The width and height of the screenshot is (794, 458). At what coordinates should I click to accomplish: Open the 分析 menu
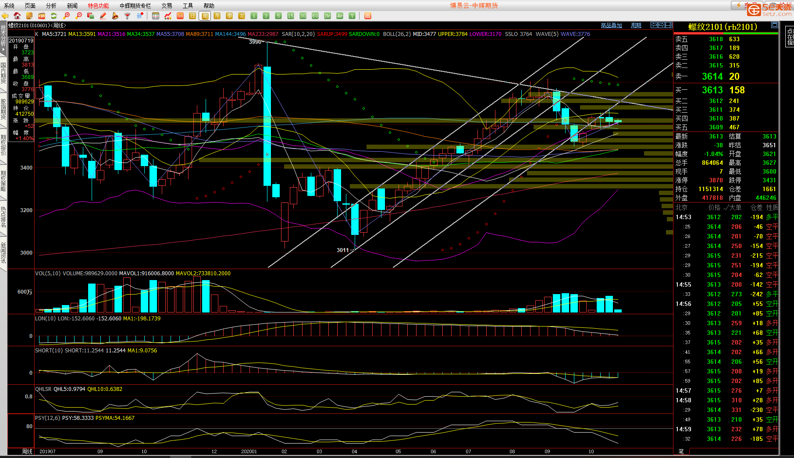51,6
